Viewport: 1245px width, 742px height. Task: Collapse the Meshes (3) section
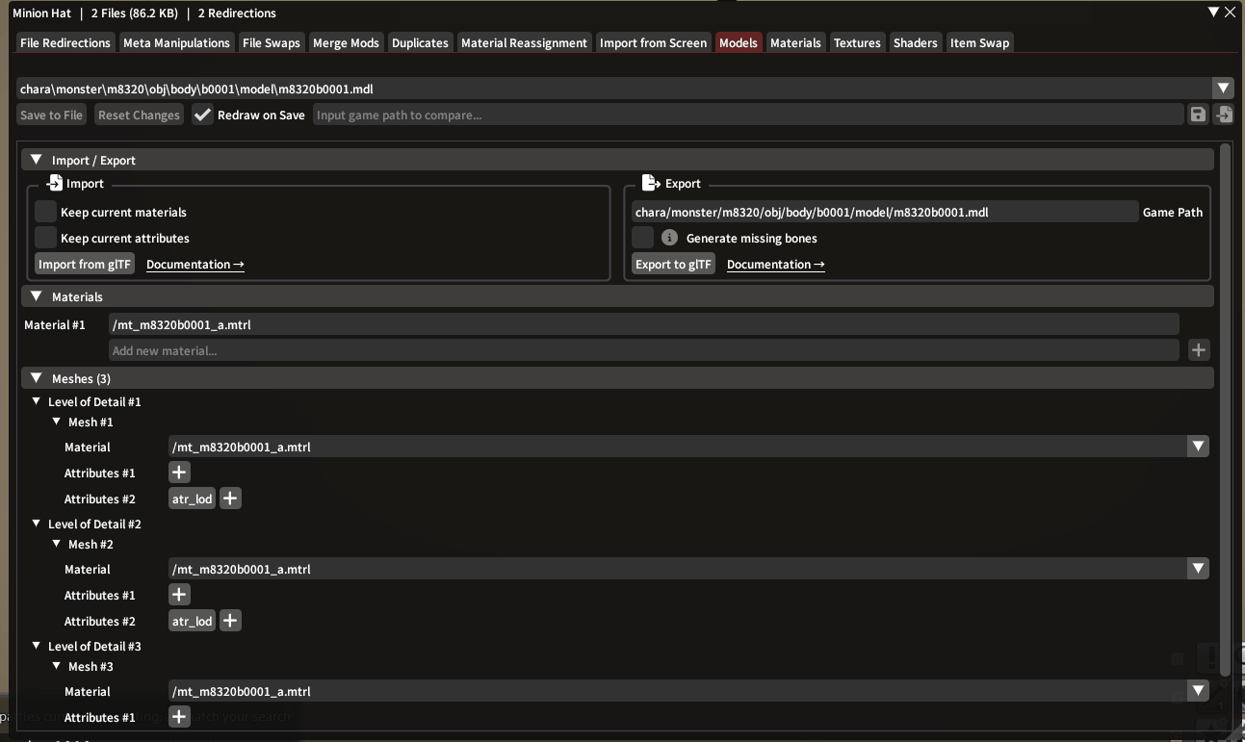(x=37, y=378)
